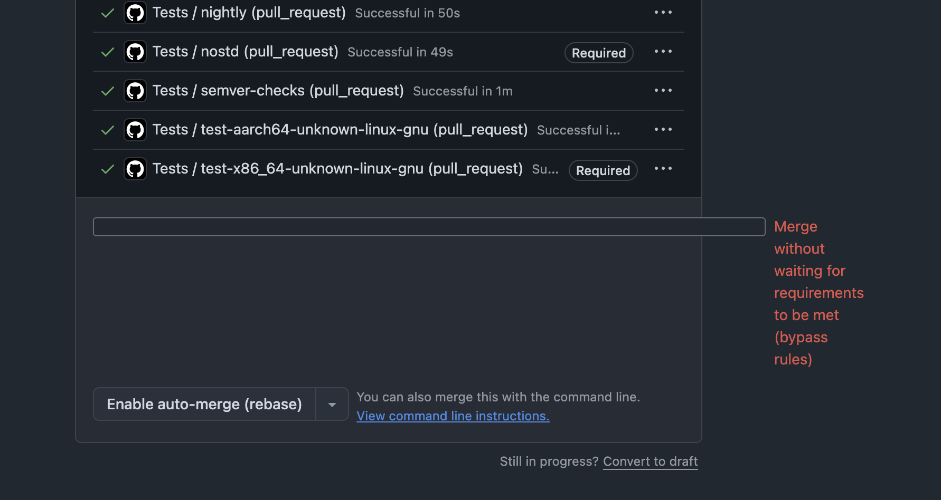Click GitHub Actions icon for semver-checks
Screen dimensions: 941x500
coord(135,91)
